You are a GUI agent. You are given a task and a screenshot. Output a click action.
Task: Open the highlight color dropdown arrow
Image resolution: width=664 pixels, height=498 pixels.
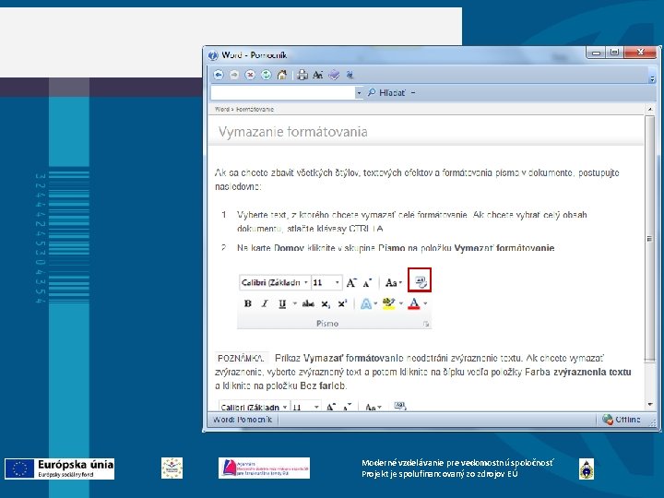pos(401,303)
